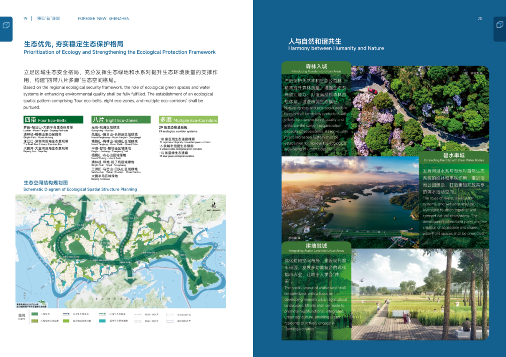The image size is (506, 357).
Task: Click the compass rose on the map
Action: [214, 205]
